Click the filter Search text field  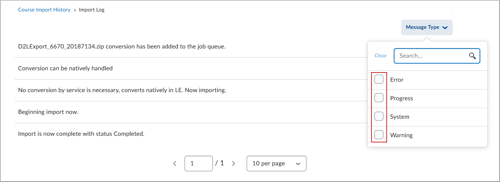pos(431,56)
